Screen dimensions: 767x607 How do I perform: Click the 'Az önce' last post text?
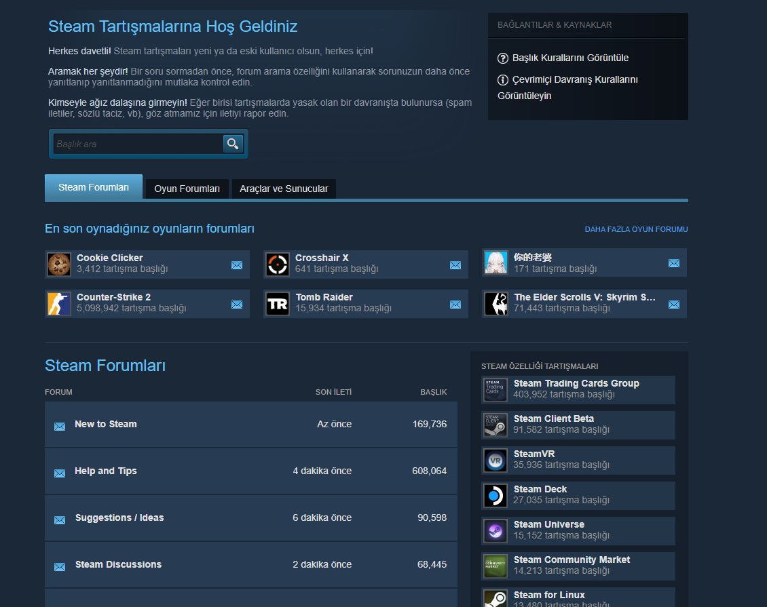pos(334,424)
